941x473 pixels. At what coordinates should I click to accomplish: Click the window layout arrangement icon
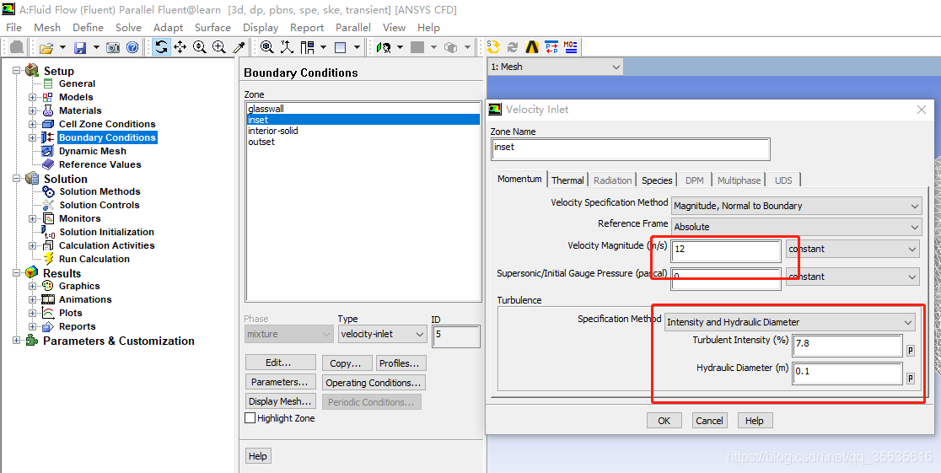point(307,47)
